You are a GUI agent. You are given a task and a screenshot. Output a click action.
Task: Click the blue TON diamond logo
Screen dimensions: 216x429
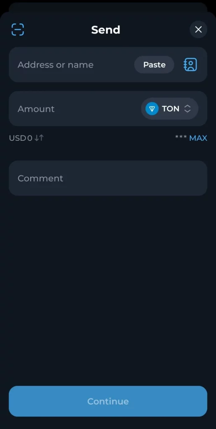[152, 109]
